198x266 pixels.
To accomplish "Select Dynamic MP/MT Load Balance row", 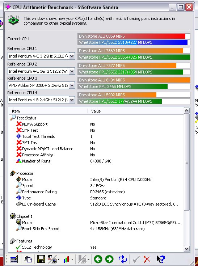I will coord(96,149).
